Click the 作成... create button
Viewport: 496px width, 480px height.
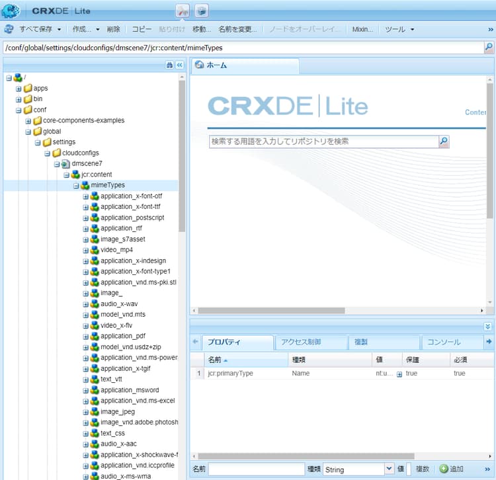pyautogui.click(x=82, y=29)
